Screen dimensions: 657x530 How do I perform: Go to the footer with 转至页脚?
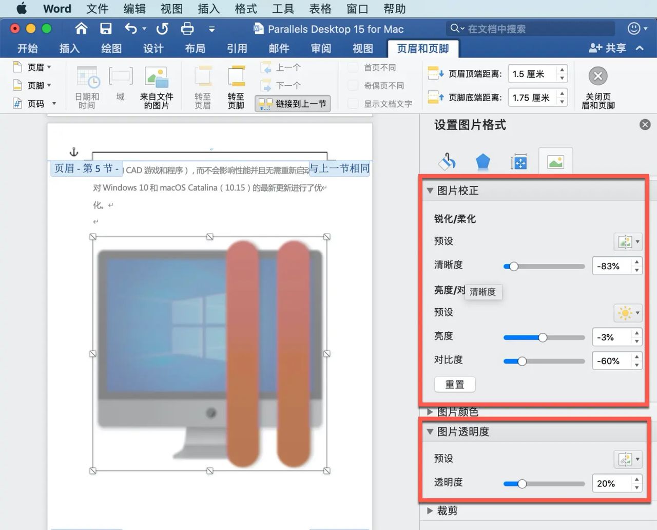[236, 86]
